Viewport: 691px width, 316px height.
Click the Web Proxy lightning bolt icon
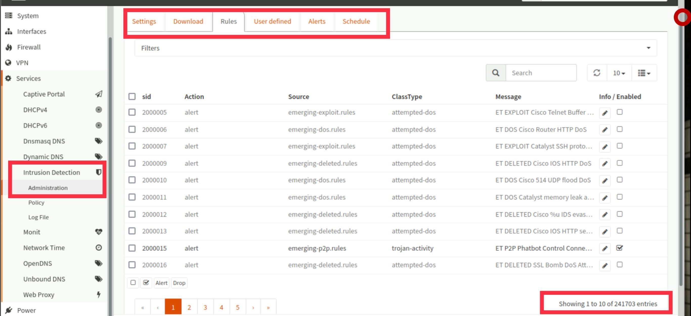tap(98, 295)
